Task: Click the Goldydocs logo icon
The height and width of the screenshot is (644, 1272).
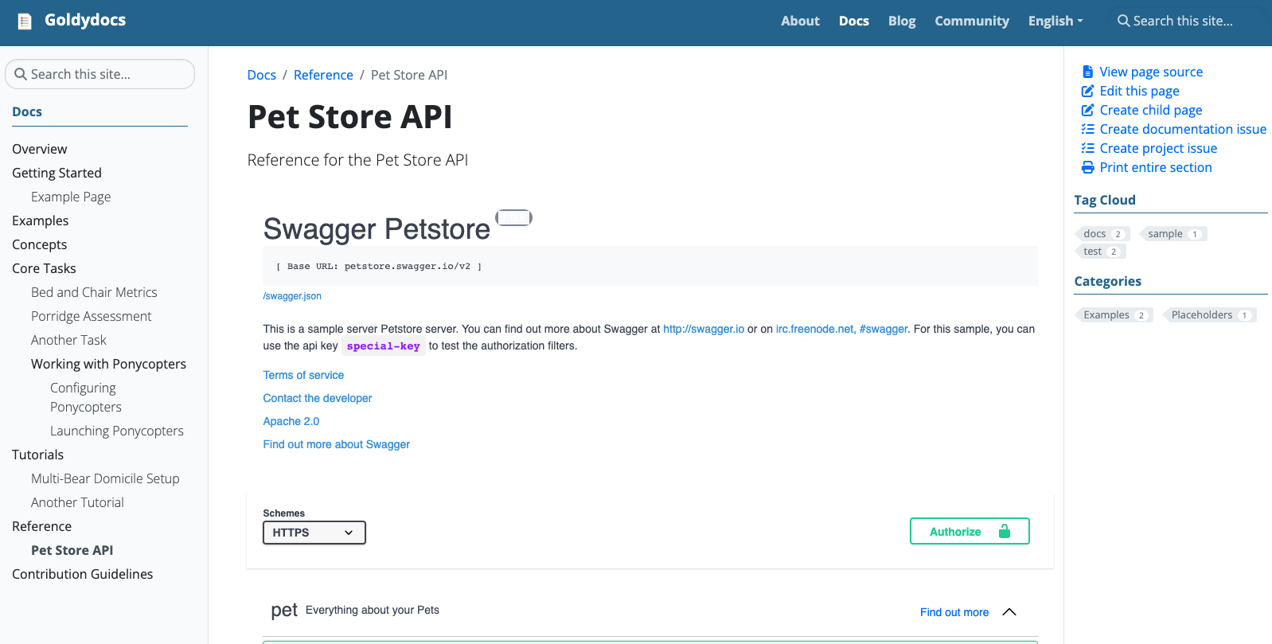Action: [x=25, y=21]
